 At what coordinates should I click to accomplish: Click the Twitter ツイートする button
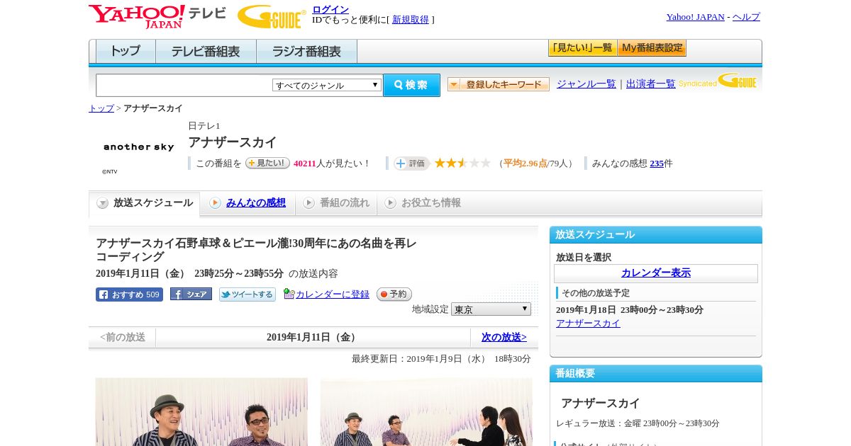point(247,295)
